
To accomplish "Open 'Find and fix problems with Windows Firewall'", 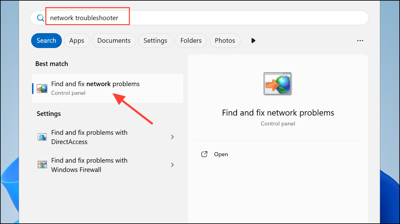I will pyautogui.click(x=108, y=165).
